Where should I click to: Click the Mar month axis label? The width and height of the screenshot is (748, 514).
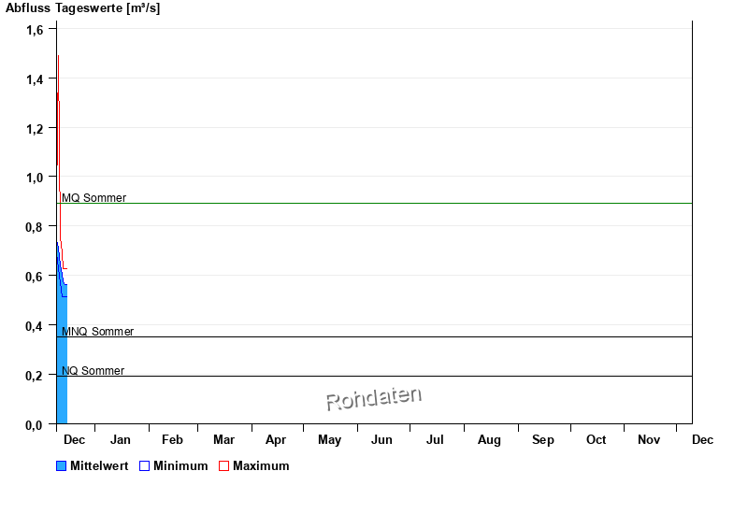tap(223, 439)
